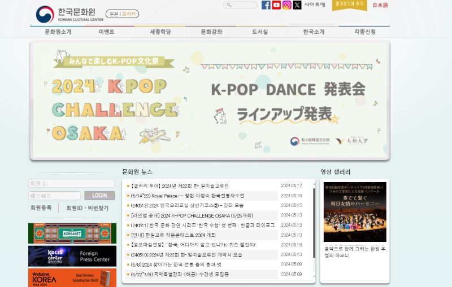Select 오사카 in the location selector
This screenshot has height=287, width=452.
129,14
